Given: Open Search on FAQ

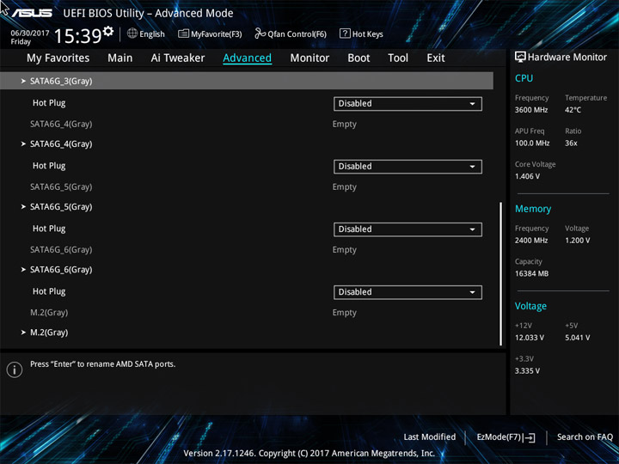Looking at the screenshot, I should [585, 437].
